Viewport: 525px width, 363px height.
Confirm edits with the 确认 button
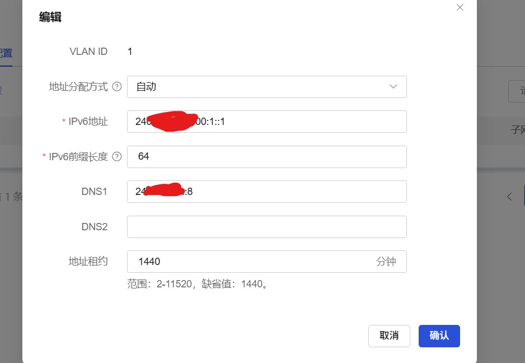click(439, 336)
